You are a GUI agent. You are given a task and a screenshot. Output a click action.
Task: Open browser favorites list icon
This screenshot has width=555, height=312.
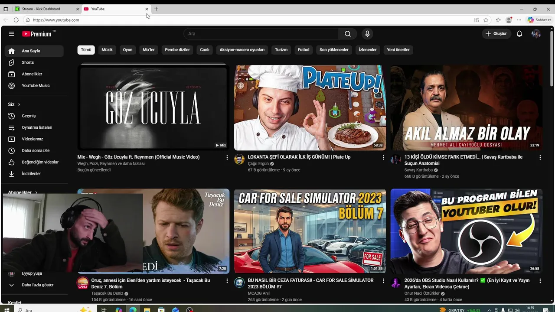pos(498,20)
